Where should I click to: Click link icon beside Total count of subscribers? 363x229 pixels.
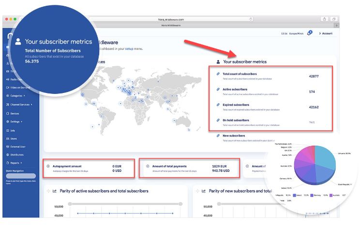[218, 74]
